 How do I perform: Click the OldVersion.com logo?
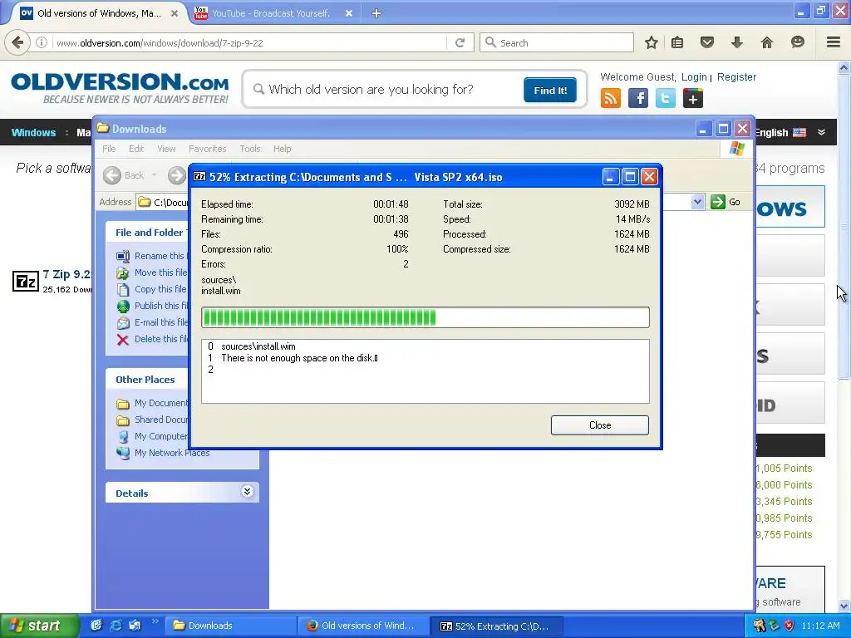click(x=120, y=88)
